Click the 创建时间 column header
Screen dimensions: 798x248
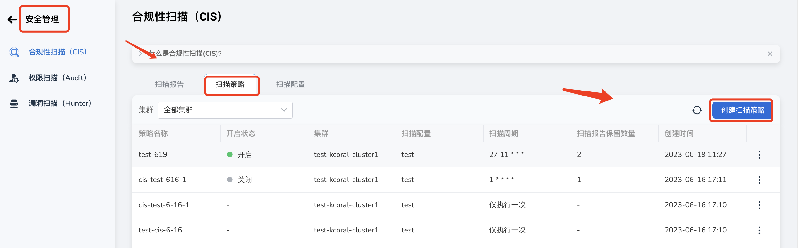(679, 133)
